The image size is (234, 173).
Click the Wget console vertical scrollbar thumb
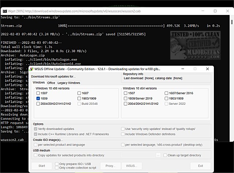232,22
